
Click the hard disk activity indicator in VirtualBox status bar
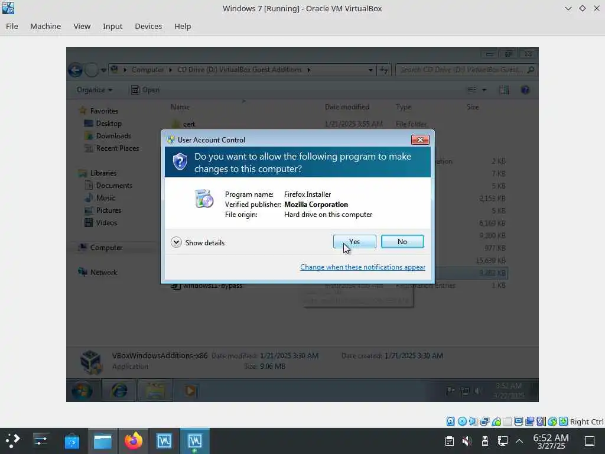(450, 421)
